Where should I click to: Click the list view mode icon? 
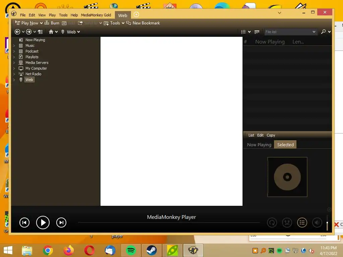243,32
